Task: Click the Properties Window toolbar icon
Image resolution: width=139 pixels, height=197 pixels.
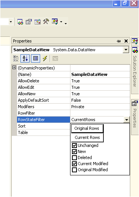Action: coord(29,22)
